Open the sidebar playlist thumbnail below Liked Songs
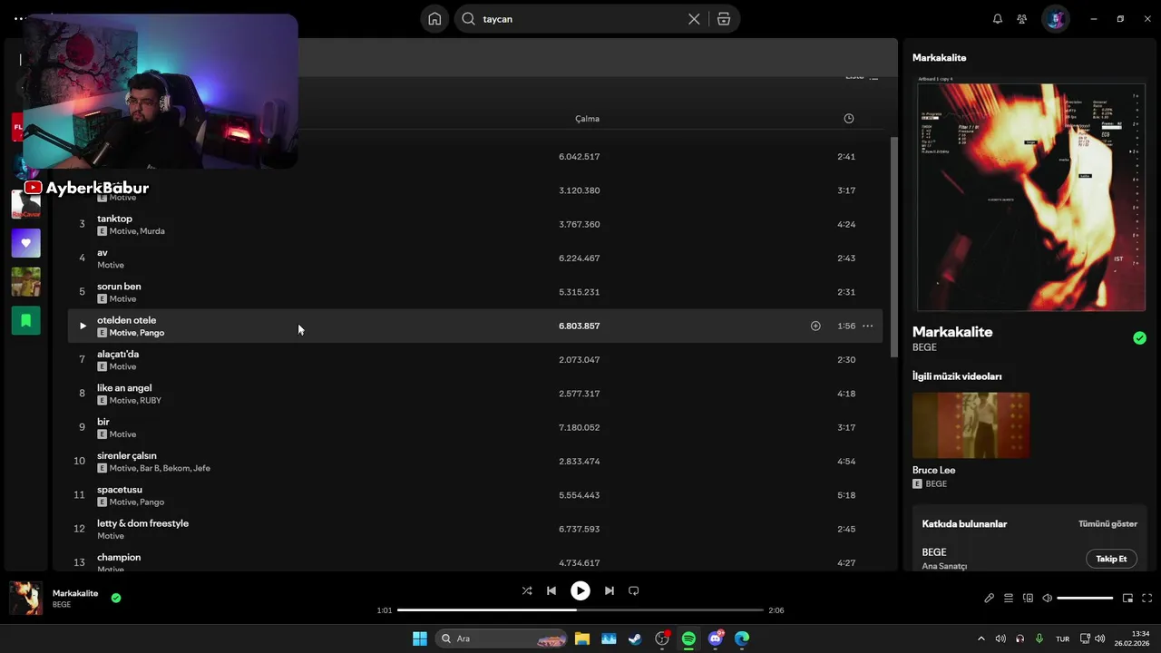Image resolution: width=1161 pixels, height=653 pixels. 25,281
